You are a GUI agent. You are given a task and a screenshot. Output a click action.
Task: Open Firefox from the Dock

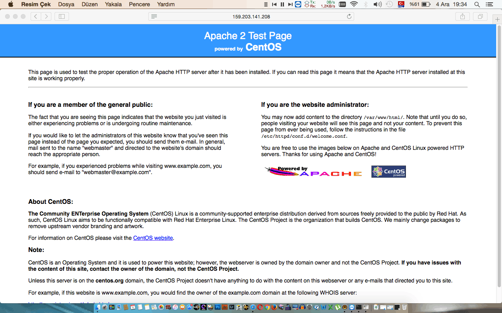pyautogui.click(x=274, y=307)
